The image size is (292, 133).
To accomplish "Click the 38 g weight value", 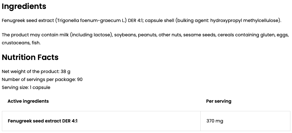I will pyautogui.click(x=65, y=72).
